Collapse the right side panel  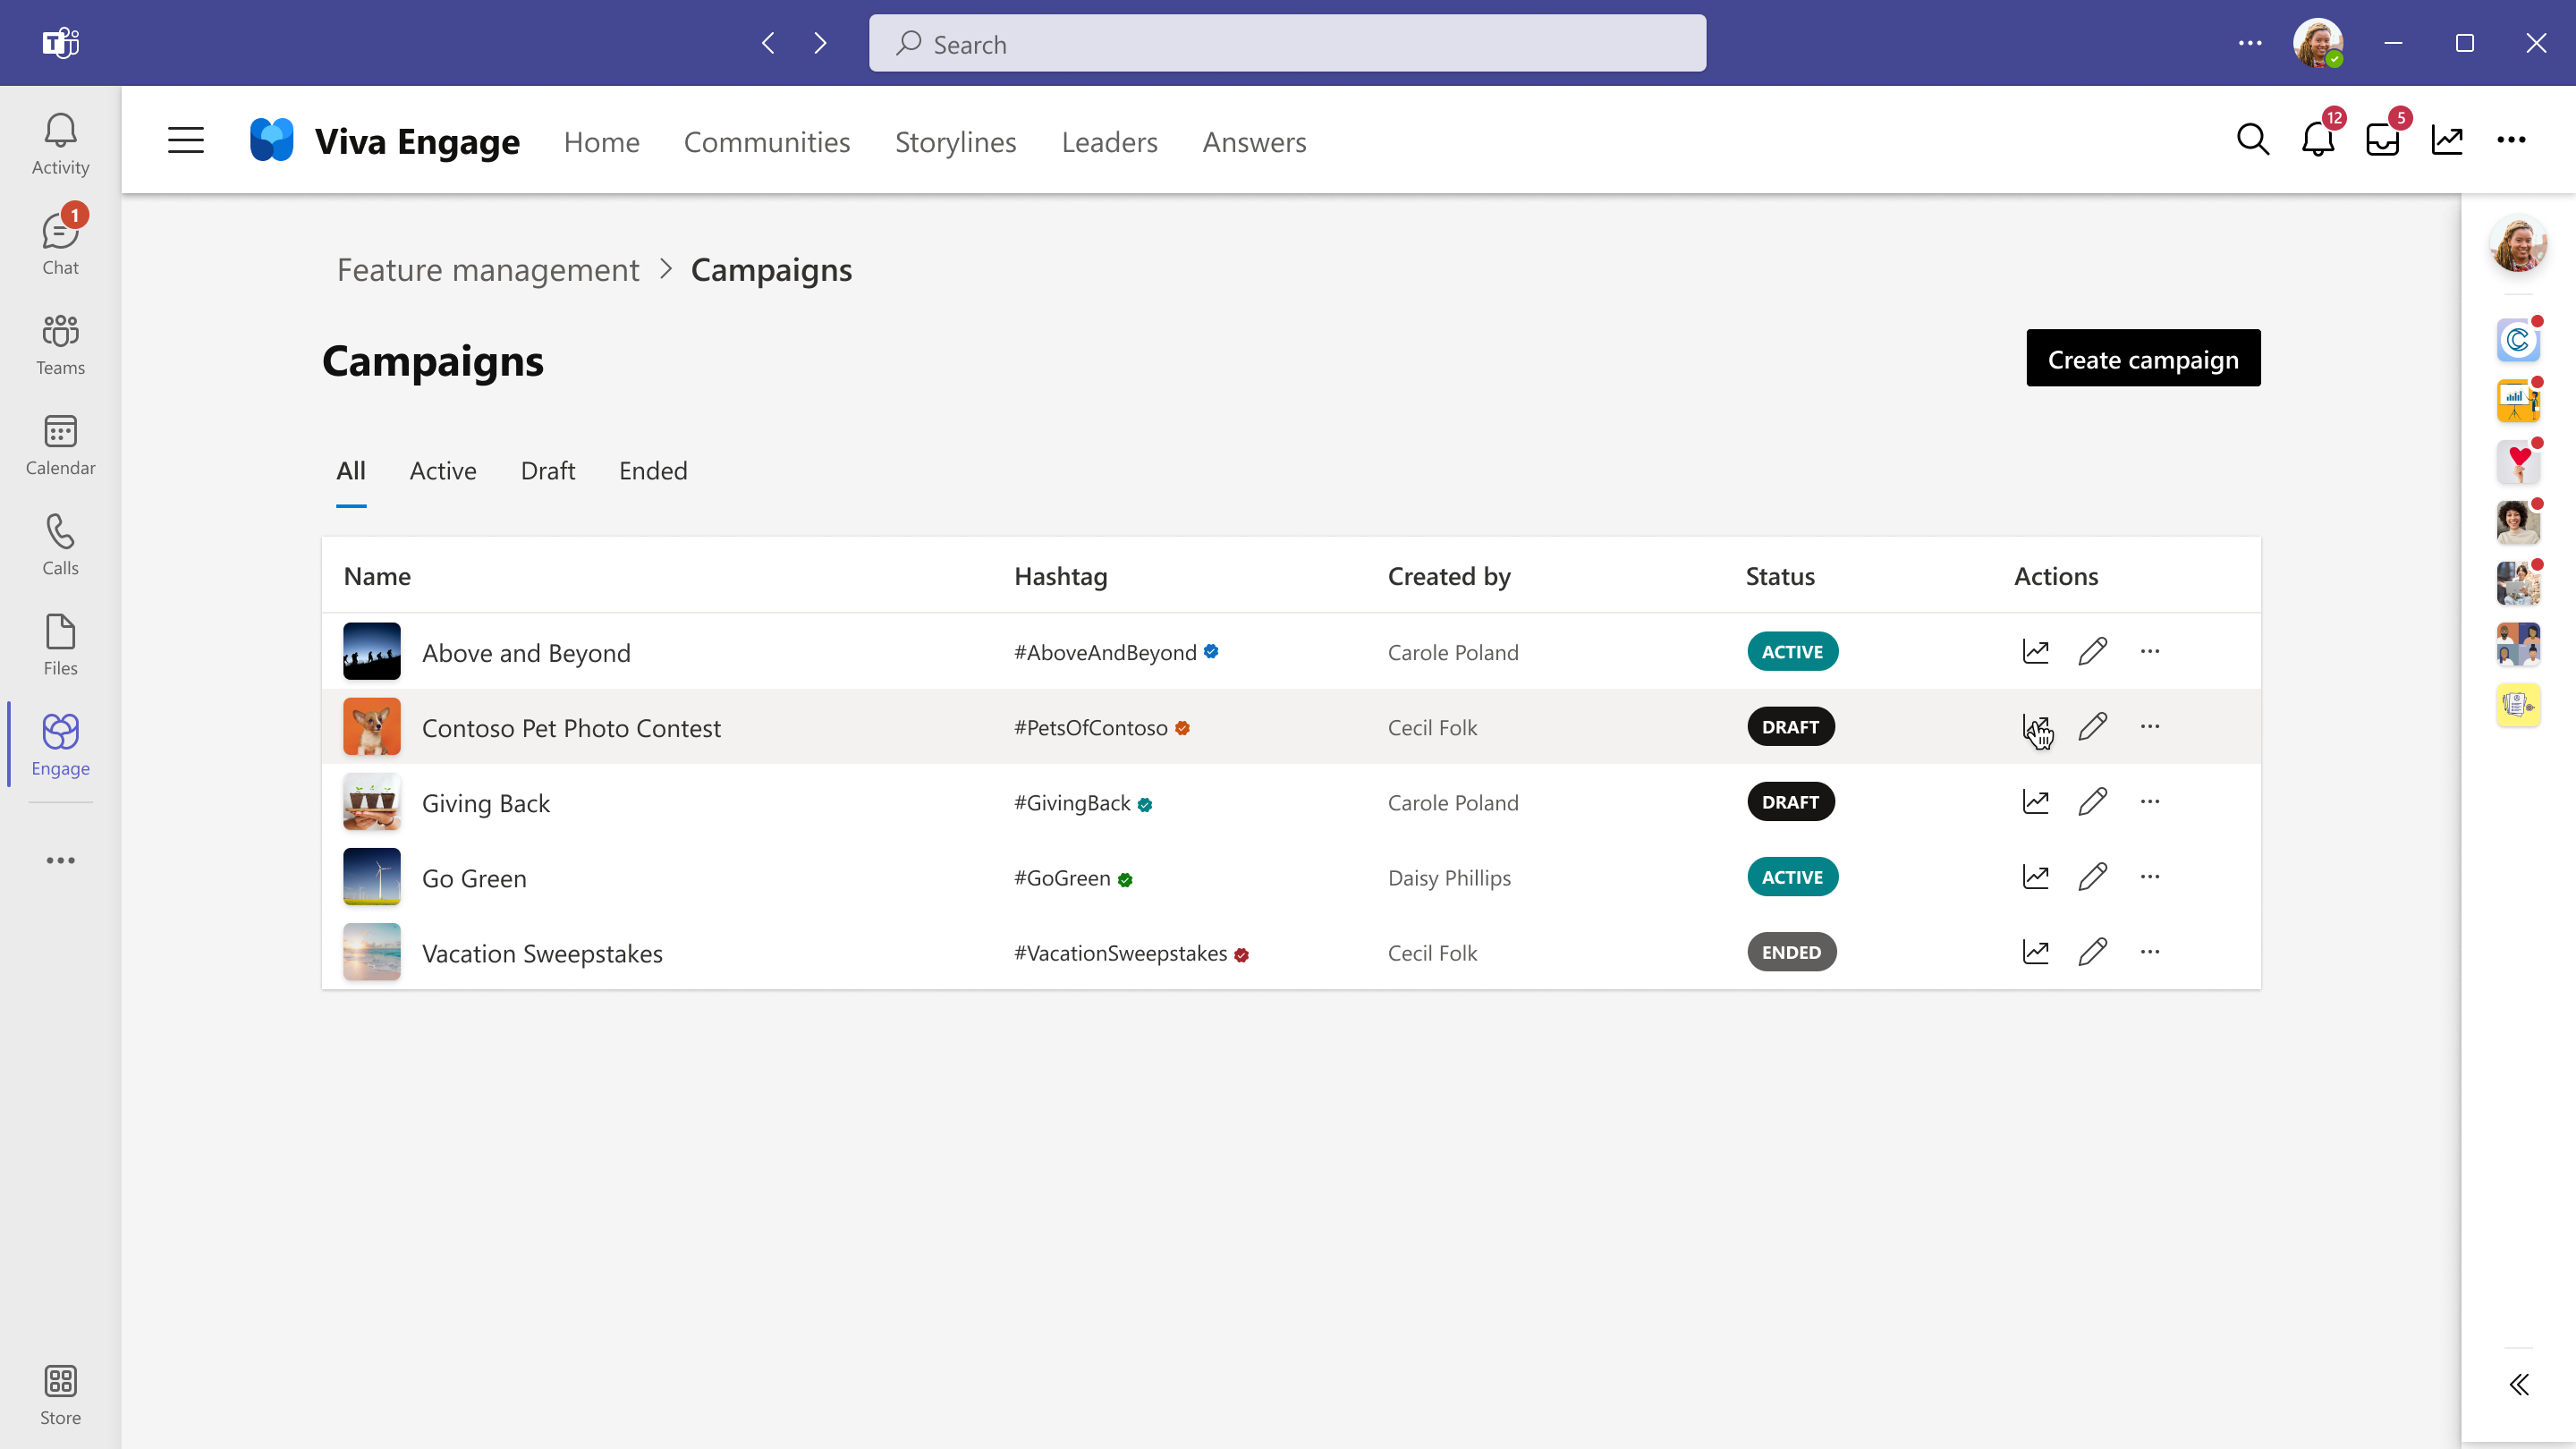2518,1384
